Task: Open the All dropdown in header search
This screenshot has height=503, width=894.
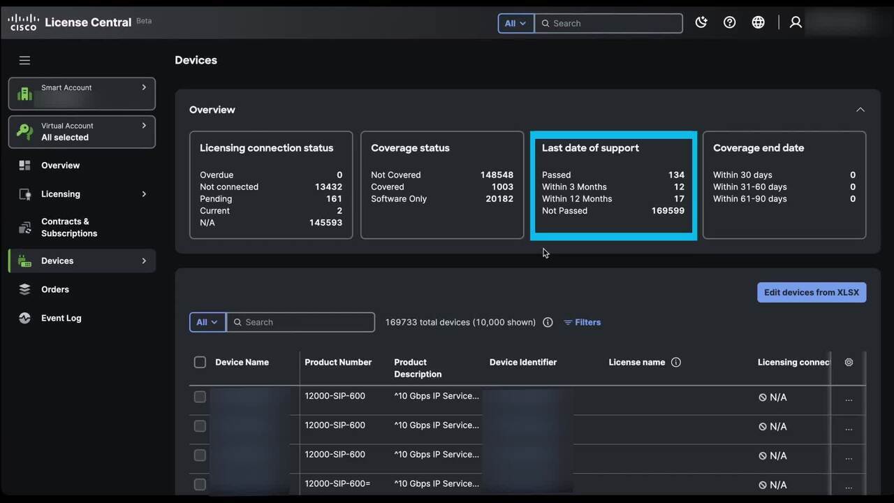Action: (515, 23)
